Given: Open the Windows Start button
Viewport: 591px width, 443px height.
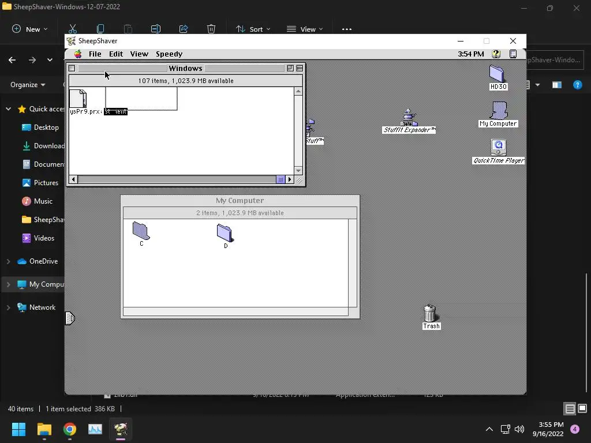Looking at the screenshot, I should tap(18, 429).
